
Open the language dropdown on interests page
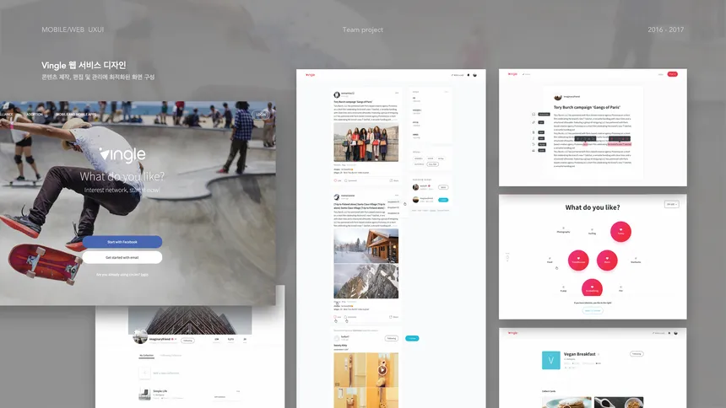point(671,204)
